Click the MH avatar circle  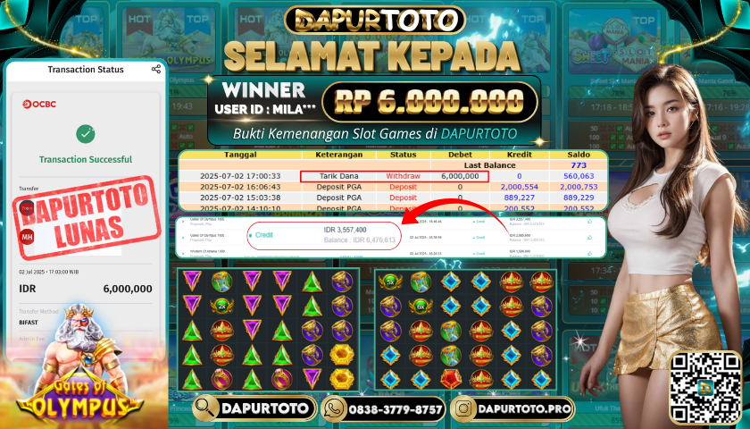tap(27, 237)
